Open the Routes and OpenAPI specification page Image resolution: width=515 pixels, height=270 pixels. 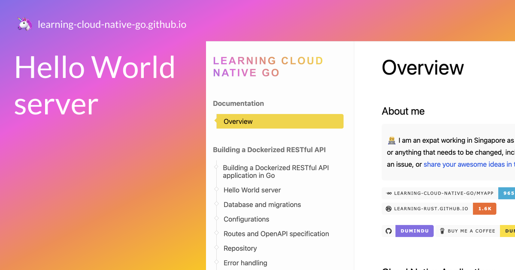276,234
